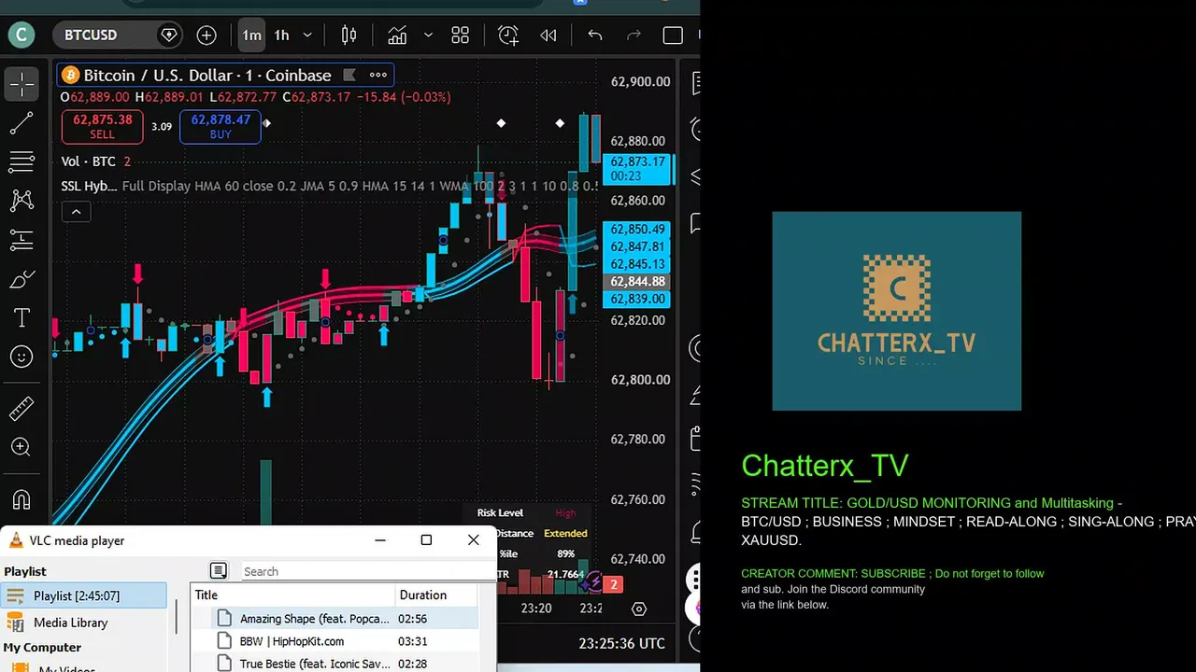1196x672 pixels.
Task: Click the diamond icon beside BTCUSD
Action: coord(169,35)
